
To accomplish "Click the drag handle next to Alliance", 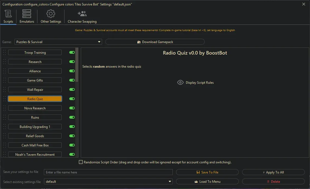I will (4, 71).
